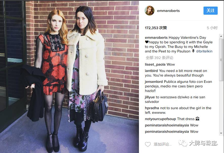This screenshot has width=224, height=153.
Task: Open the @britelkin mention link
Action: pos(204,51)
